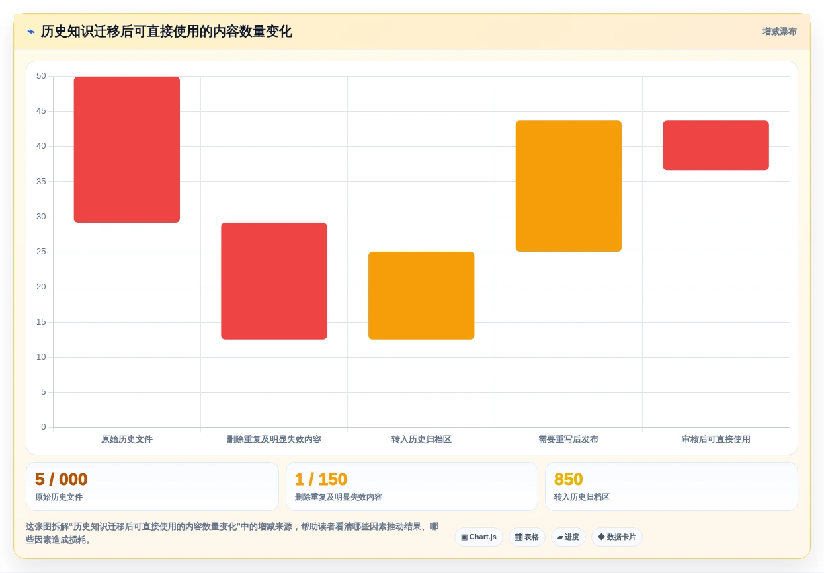Select the 表格 tag chip
The image size is (824, 573).
coord(527,537)
